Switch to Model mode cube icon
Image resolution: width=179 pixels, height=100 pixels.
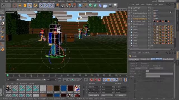(2, 18)
